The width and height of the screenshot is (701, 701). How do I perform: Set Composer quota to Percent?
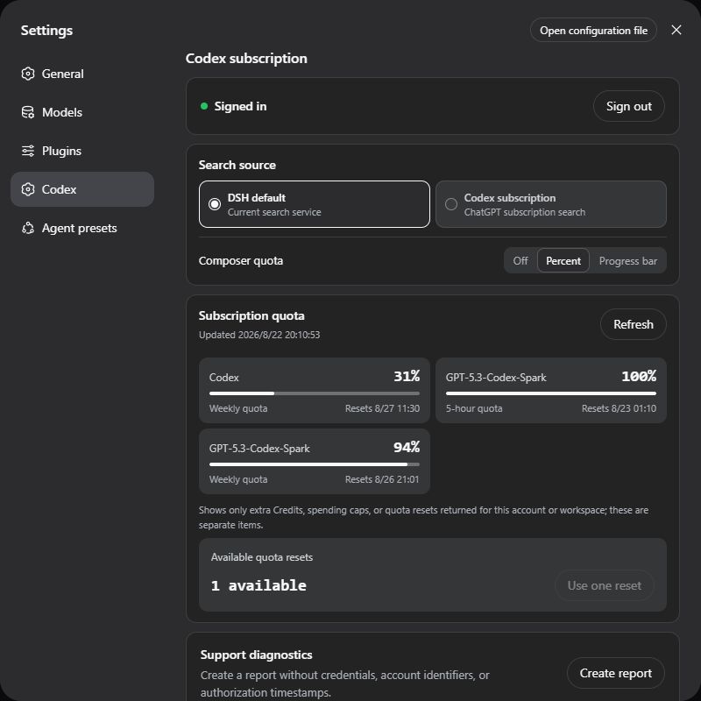pyautogui.click(x=563, y=260)
